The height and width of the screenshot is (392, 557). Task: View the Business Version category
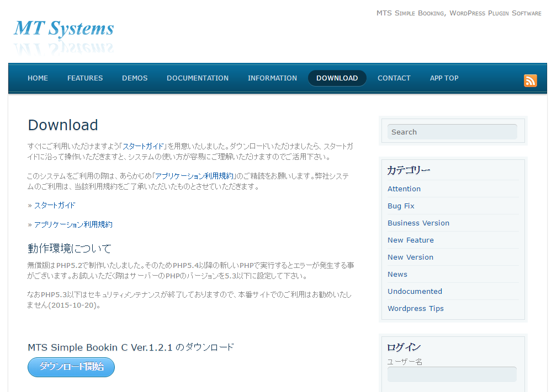click(x=418, y=223)
